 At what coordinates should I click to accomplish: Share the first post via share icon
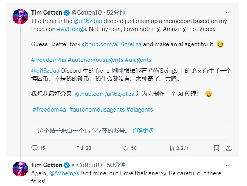(229, 148)
